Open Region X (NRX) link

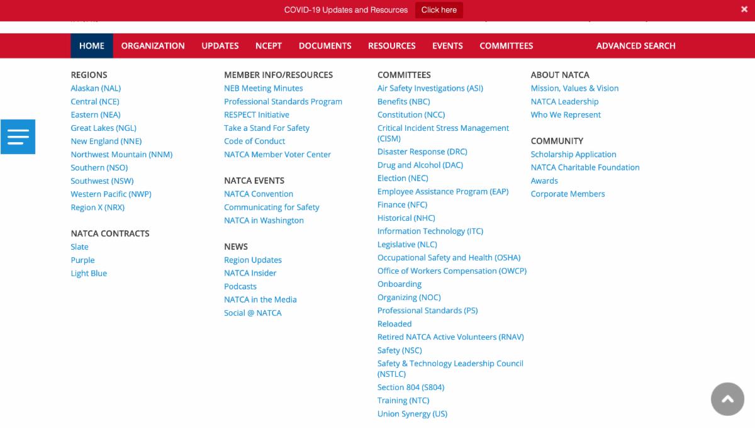[x=98, y=207]
